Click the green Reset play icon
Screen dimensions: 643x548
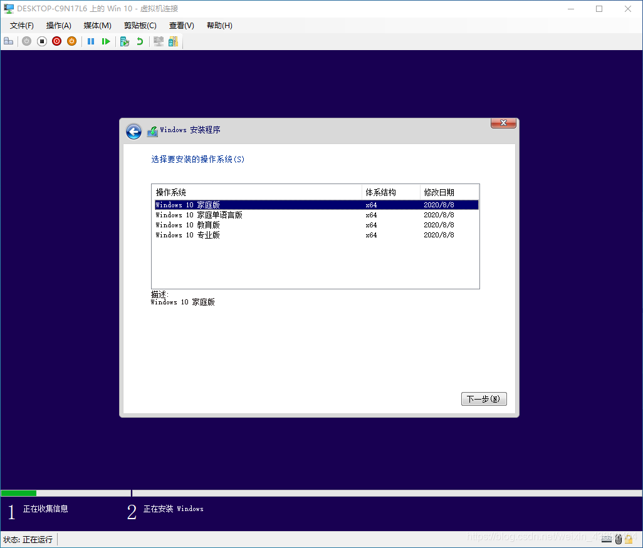coord(106,41)
